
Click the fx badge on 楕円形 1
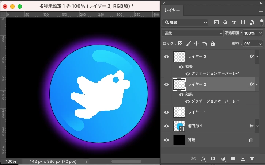251,126
